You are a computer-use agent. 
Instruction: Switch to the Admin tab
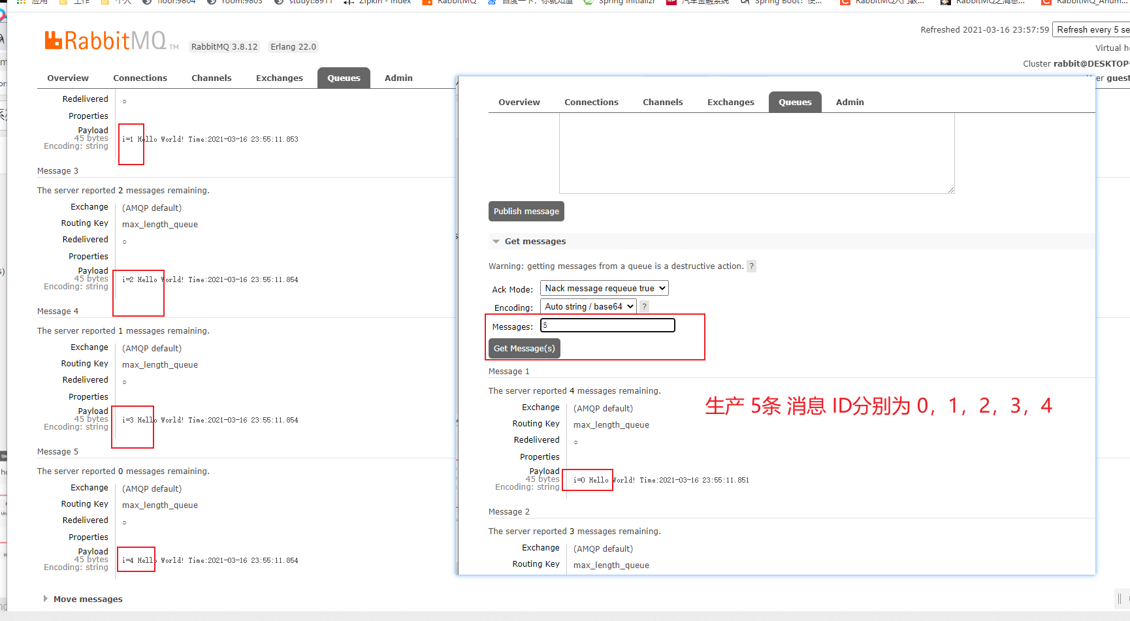[398, 78]
